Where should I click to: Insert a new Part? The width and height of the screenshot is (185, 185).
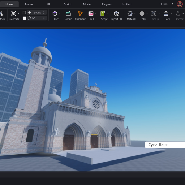(55, 13)
